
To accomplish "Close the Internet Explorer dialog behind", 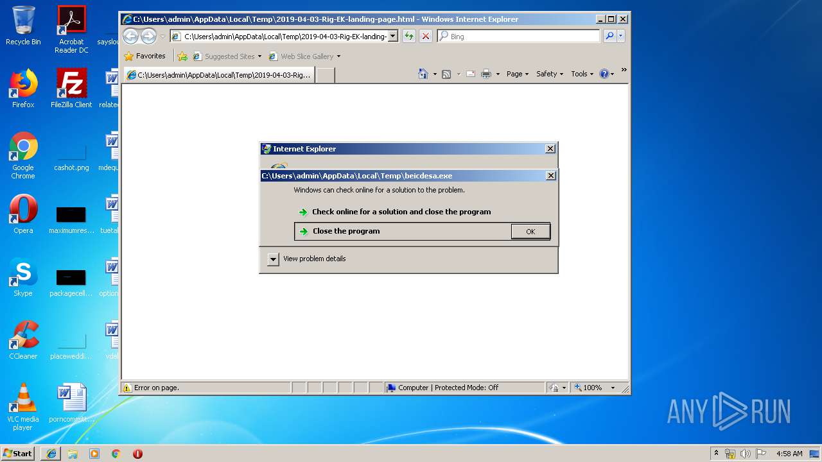I will (550, 148).
